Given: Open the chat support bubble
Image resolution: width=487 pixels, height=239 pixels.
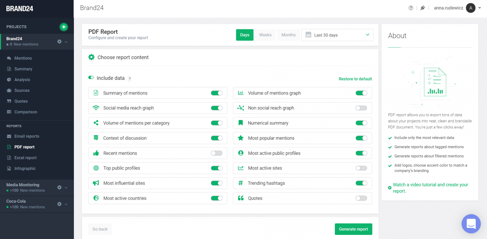Looking at the screenshot, I should coord(471,224).
